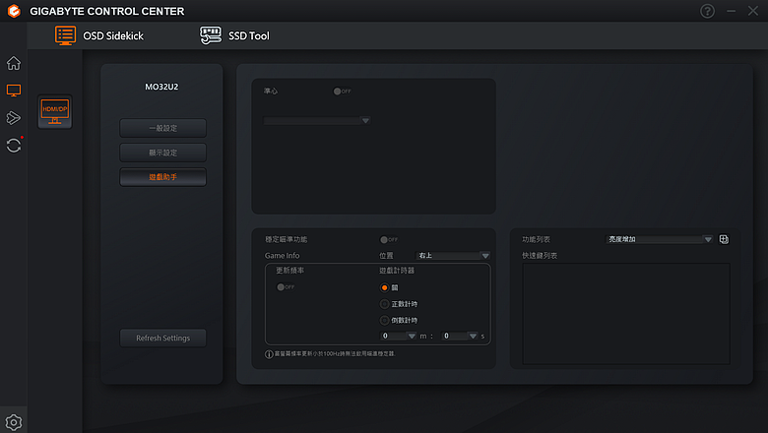Select the monitor icon in the sidebar
This screenshot has height=433, width=768.
click(14, 91)
